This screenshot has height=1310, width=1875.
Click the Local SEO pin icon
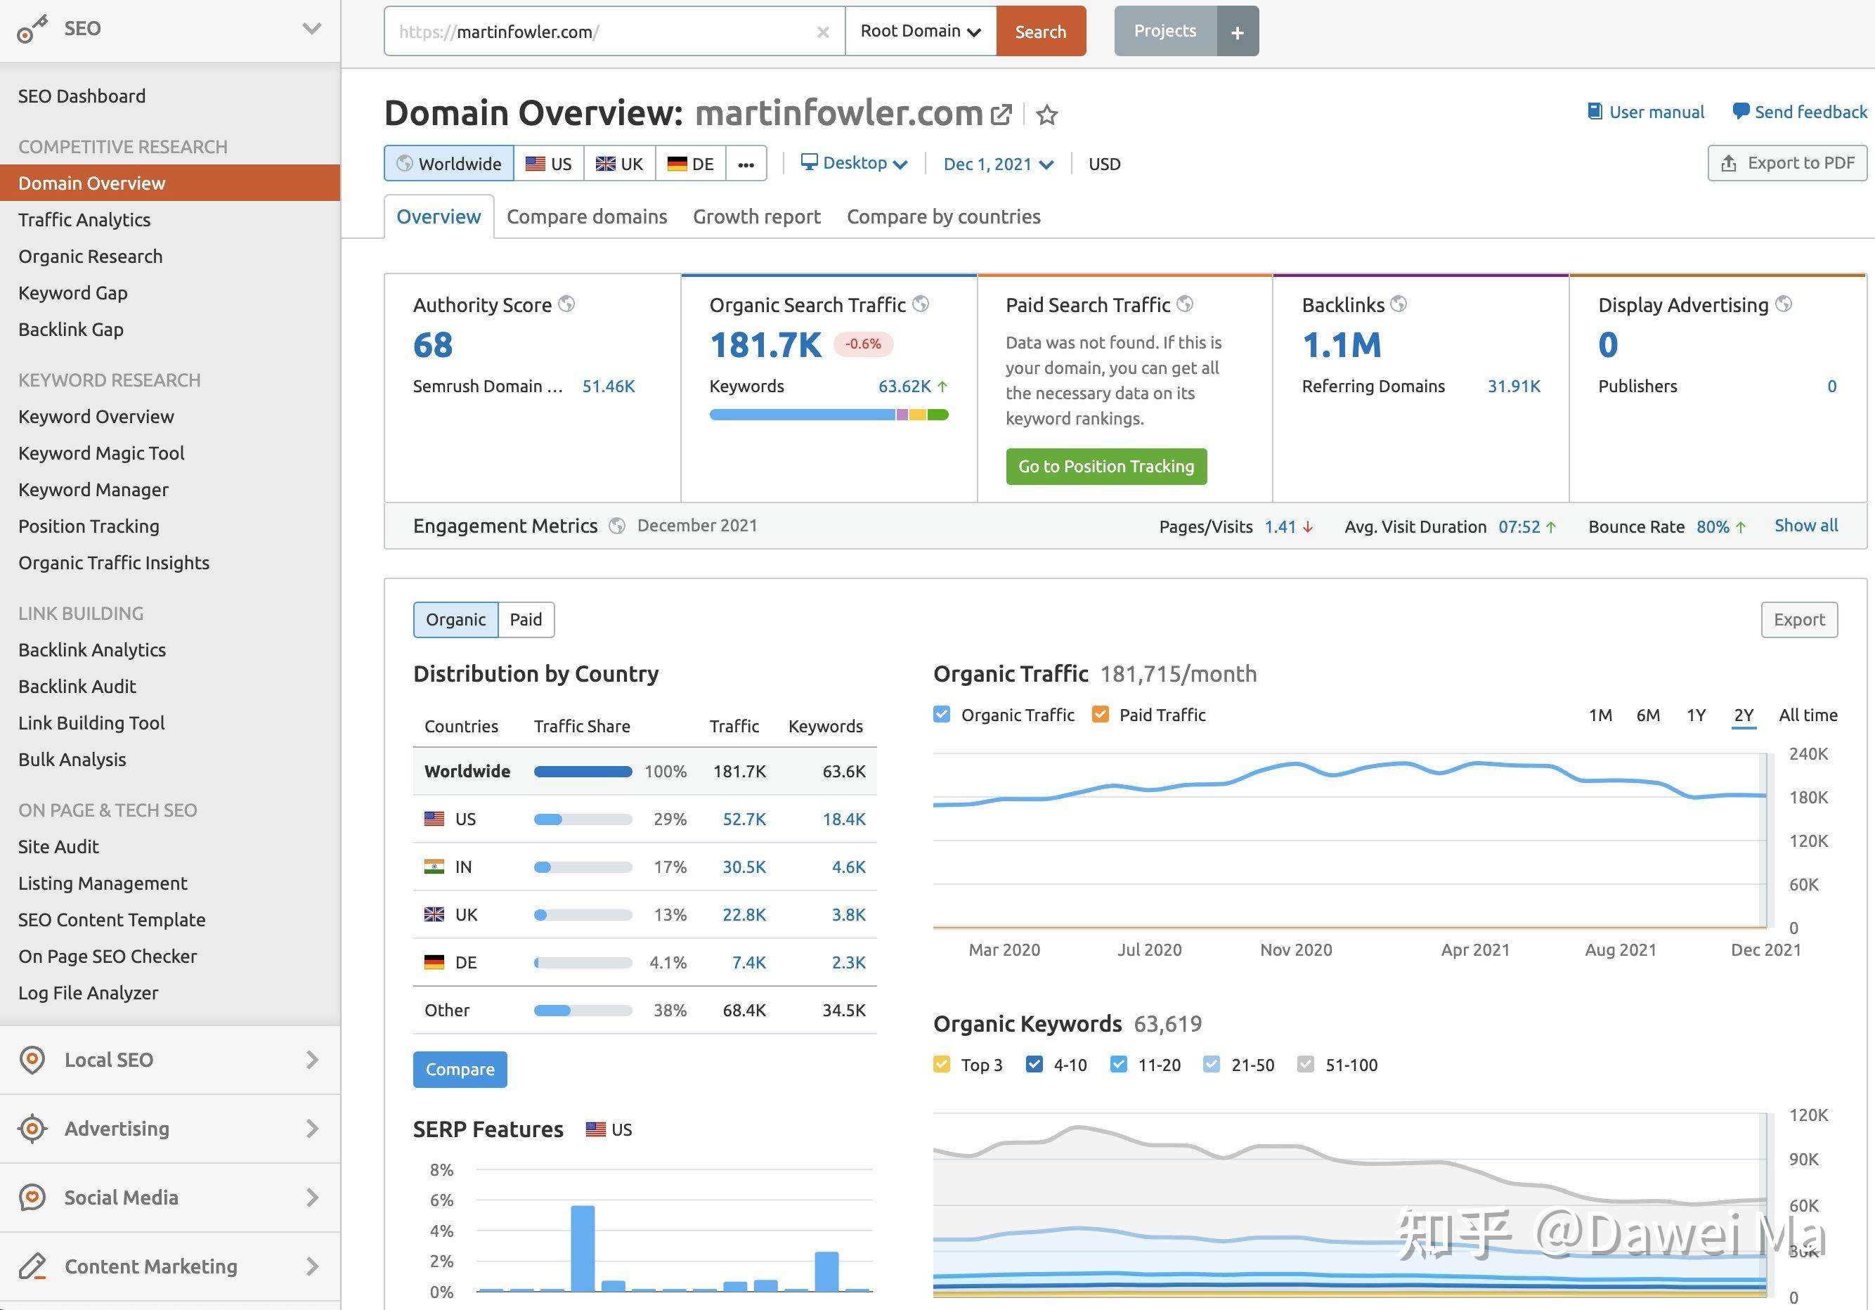[x=32, y=1060]
